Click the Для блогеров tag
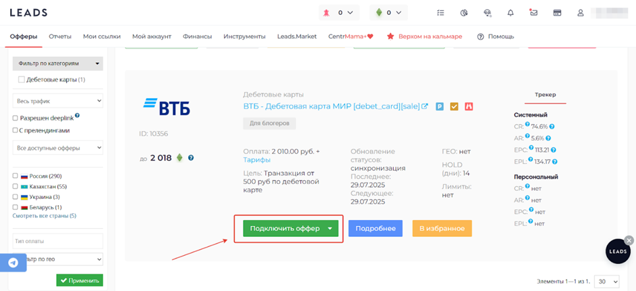This screenshot has width=636, height=291. click(x=269, y=124)
